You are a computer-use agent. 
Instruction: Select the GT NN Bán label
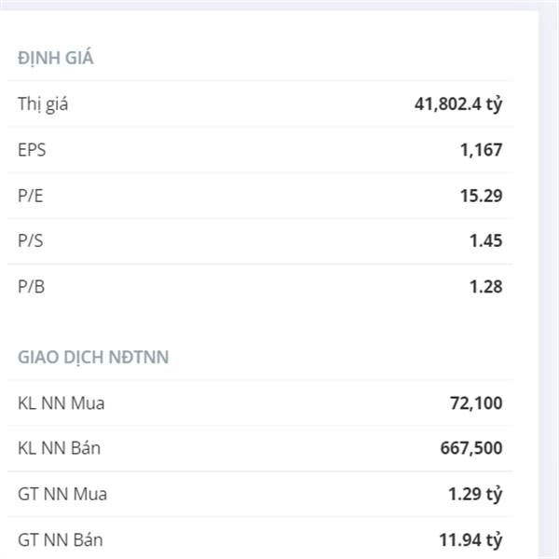61,539
